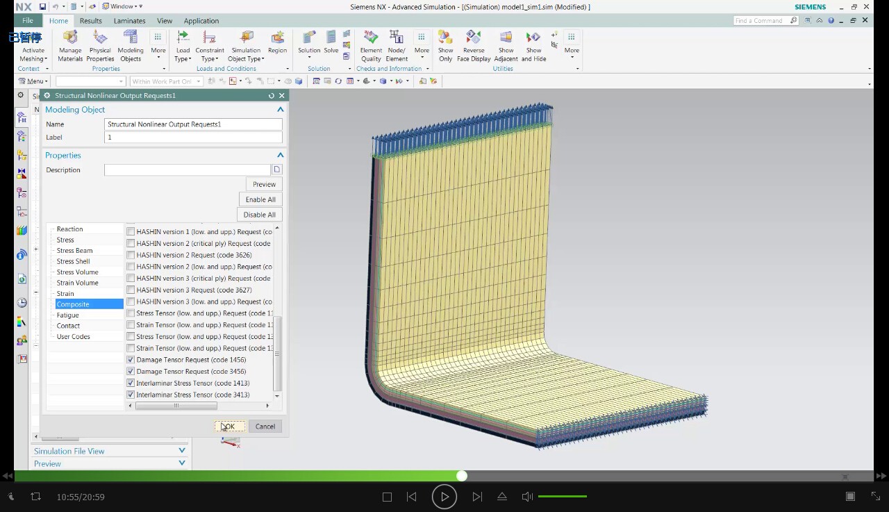This screenshot has width=889, height=512.
Task: Save the file from the title bar
Action: pyautogui.click(x=42, y=6)
